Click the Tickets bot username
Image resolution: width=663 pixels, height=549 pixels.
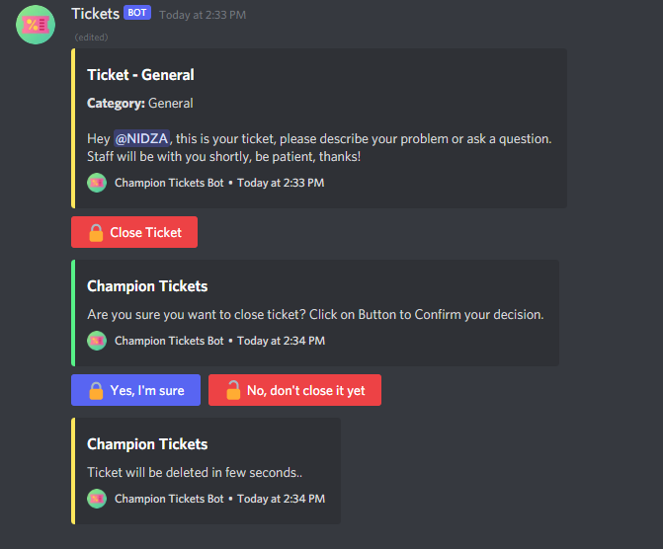(95, 14)
